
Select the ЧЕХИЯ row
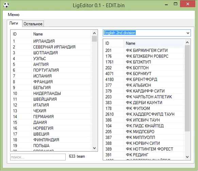click(x=51, y=111)
